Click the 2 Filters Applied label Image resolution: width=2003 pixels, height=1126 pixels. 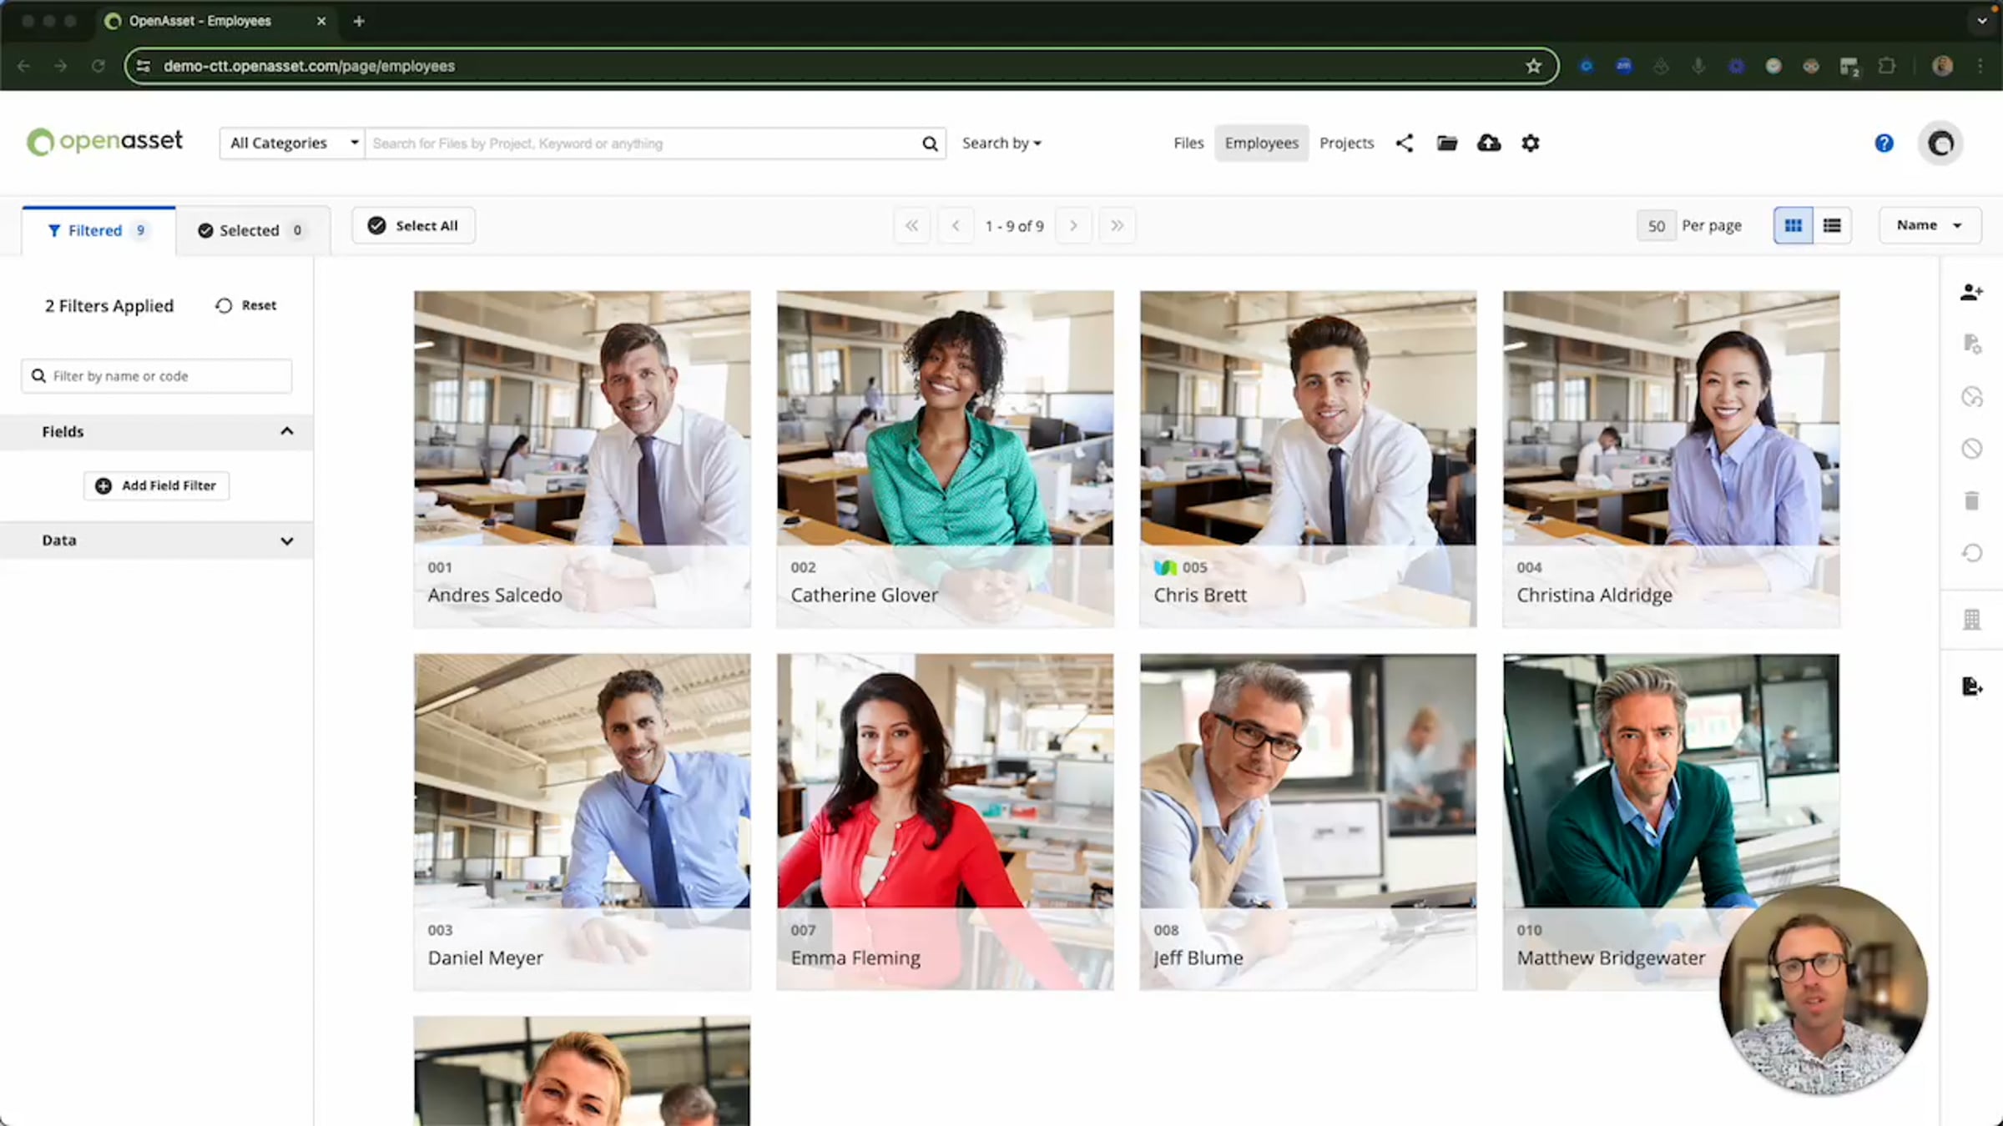[109, 306]
